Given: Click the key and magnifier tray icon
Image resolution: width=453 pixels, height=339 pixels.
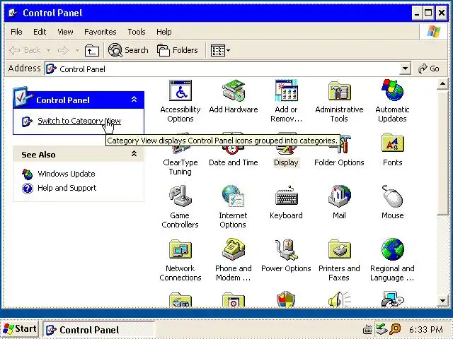Looking at the screenshot, I should pos(395,329).
